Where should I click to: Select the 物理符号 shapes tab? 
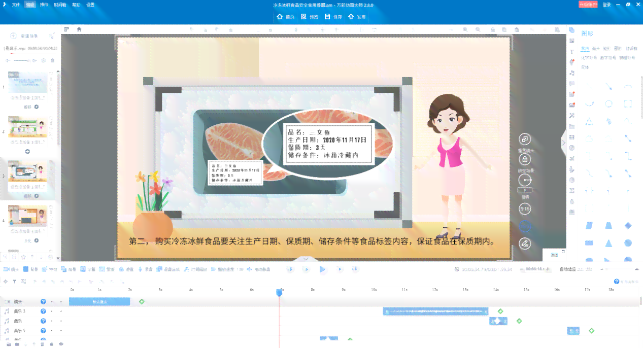pyautogui.click(x=627, y=58)
